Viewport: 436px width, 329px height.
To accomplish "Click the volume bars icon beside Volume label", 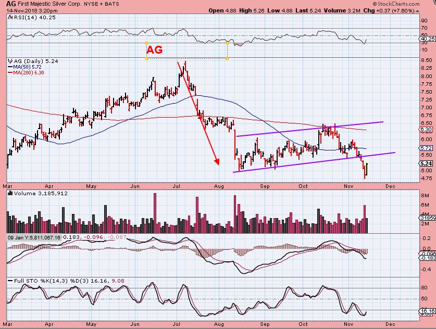I will [10, 193].
